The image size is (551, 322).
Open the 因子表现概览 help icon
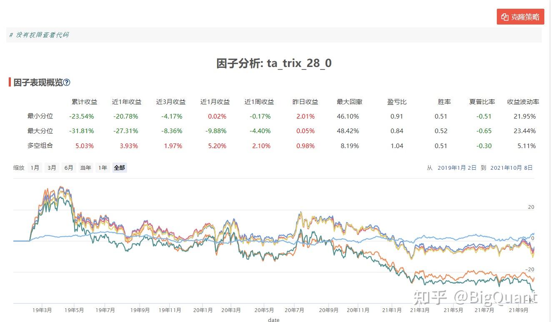pos(67,82)
